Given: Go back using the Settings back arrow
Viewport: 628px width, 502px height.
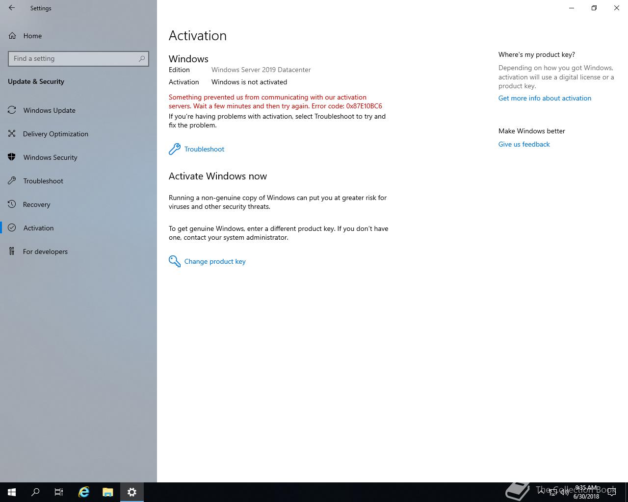Looking at the screenshot, I should [12, 8].
